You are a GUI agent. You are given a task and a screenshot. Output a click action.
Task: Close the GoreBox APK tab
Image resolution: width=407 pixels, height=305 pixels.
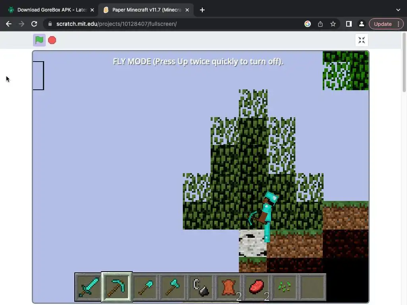click(92, 10)
